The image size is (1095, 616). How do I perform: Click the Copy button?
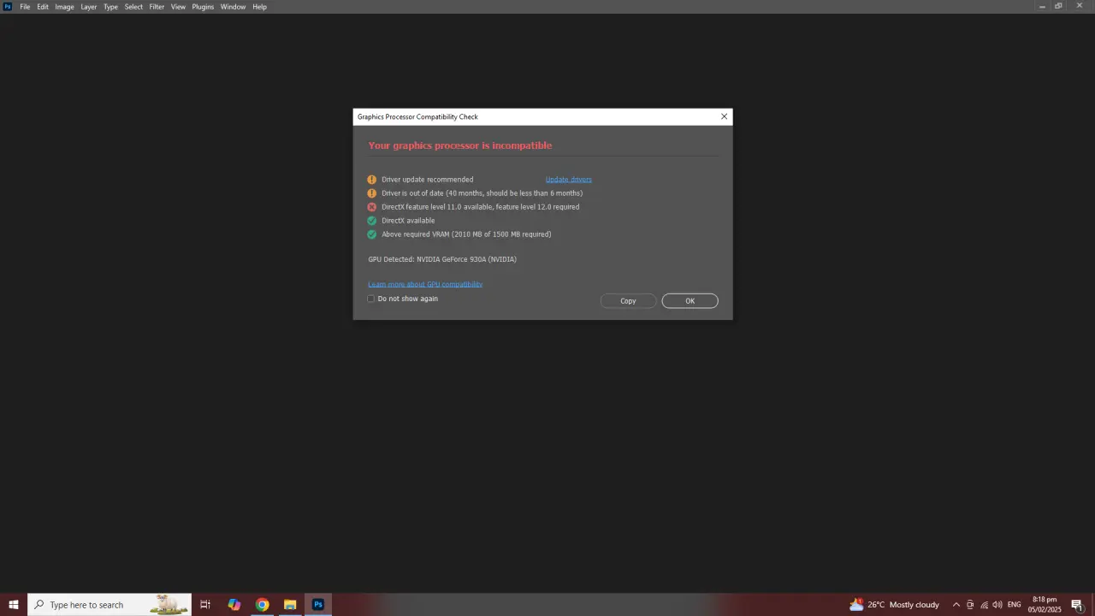(628, 301)
